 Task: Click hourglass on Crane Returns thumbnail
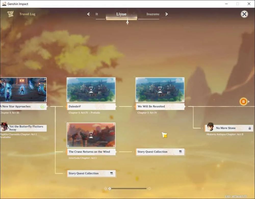tap(91, 135)
